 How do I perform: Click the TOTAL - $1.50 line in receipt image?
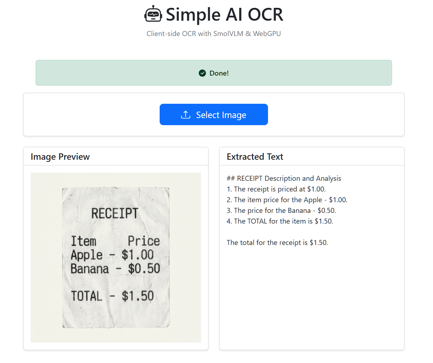click(x=112, y=296)
